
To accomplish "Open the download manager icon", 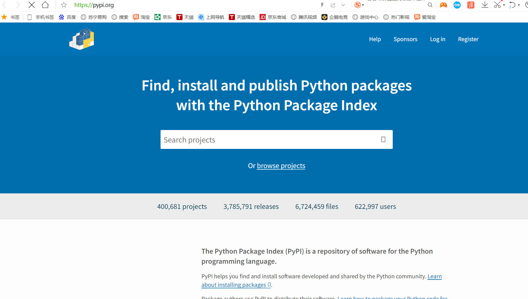I will 484,5.
